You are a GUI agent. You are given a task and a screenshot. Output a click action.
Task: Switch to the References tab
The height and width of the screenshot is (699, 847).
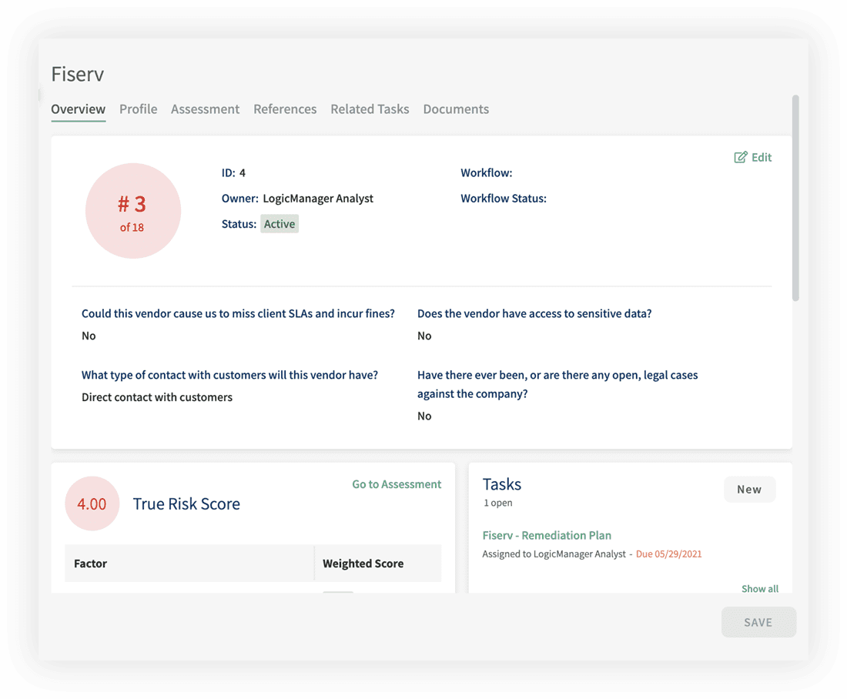coord(285,109)
